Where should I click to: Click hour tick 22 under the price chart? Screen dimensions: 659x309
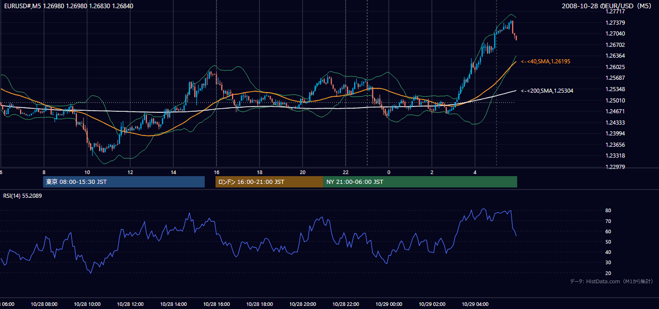coord(346,172)
